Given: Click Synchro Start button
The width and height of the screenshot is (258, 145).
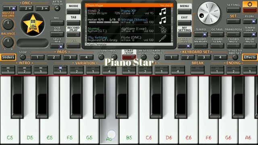Looking at the screenshot, I should [101, 57].
